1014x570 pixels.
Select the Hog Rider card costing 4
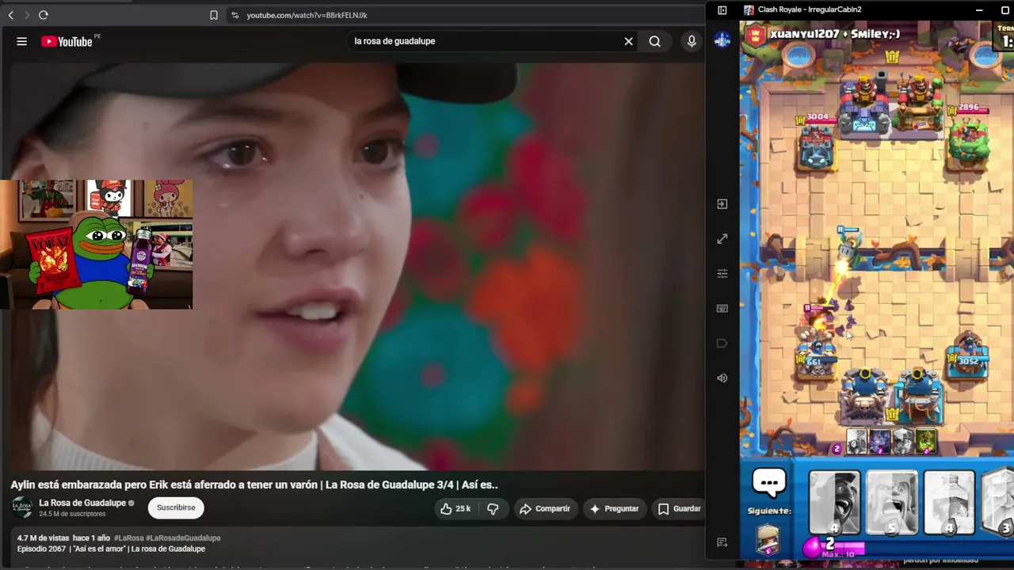pos(835,503)
